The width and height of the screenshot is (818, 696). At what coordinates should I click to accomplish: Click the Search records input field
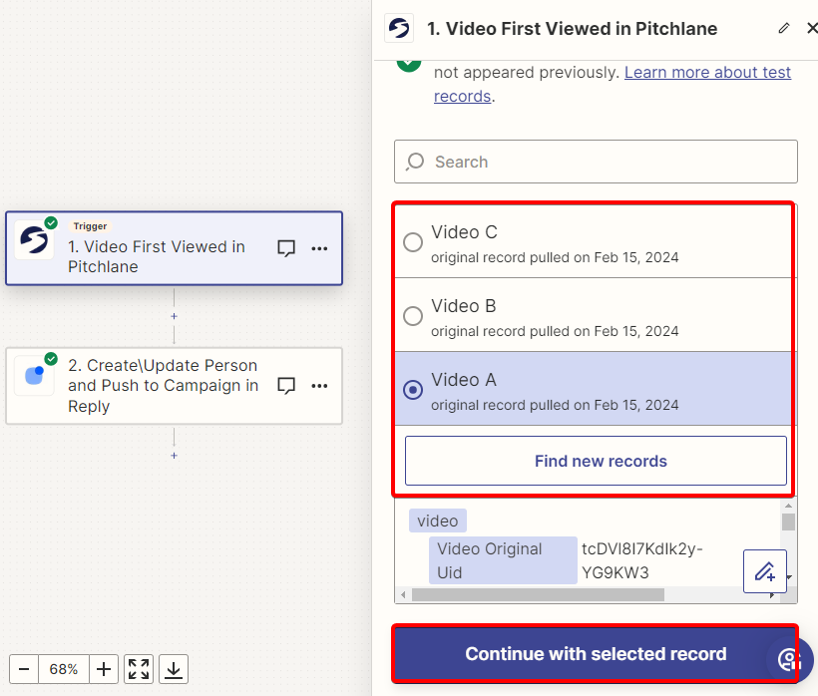tap(596, 162)
